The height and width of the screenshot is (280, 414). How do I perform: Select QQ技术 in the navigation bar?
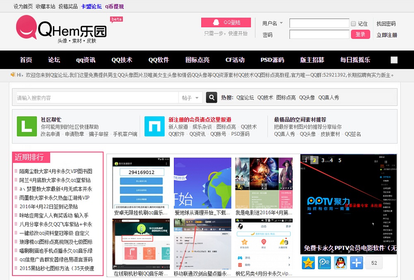point(122,60)
